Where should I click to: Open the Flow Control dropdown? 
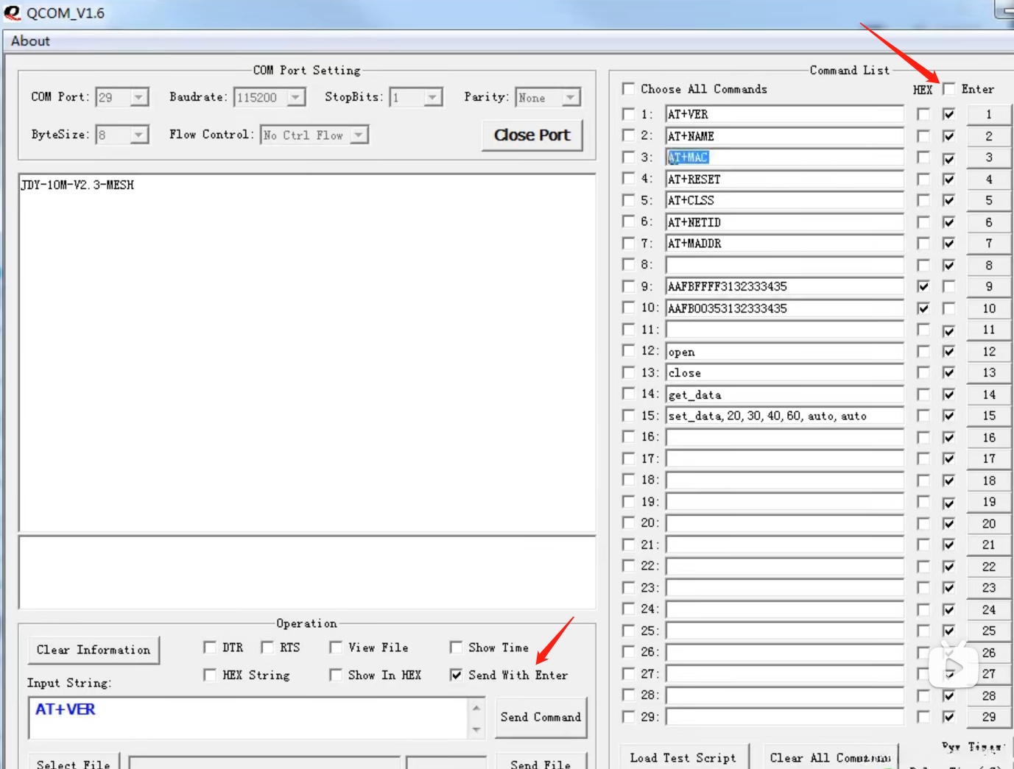click(359, 135)
